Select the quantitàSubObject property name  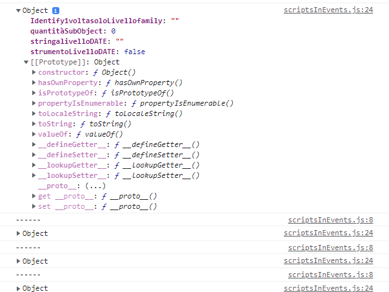[x=66, y=31]
